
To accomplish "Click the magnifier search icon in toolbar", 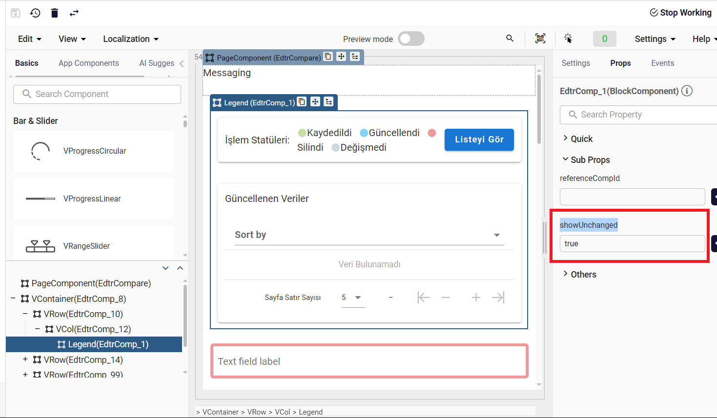I will click(510, 39).
